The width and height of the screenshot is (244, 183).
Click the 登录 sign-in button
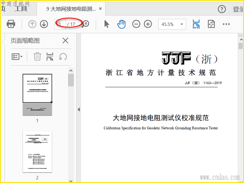(238, 9)
